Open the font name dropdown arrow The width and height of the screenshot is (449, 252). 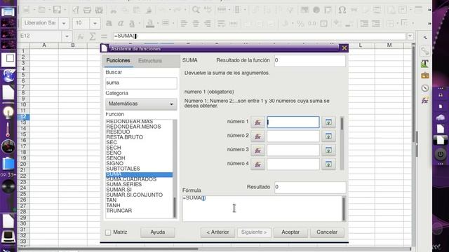point(64,23)
